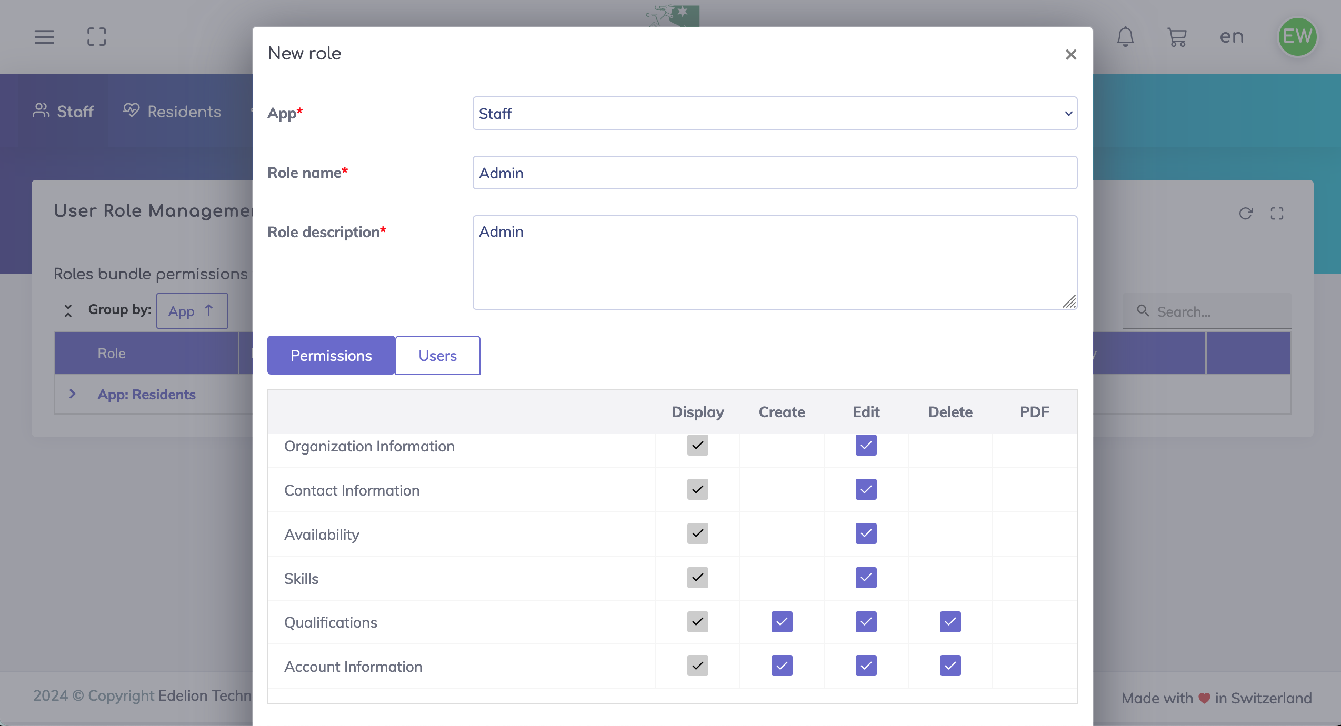The image size is (1341, 726).
Task: Click into the Role name field
Action: [775, 173]
